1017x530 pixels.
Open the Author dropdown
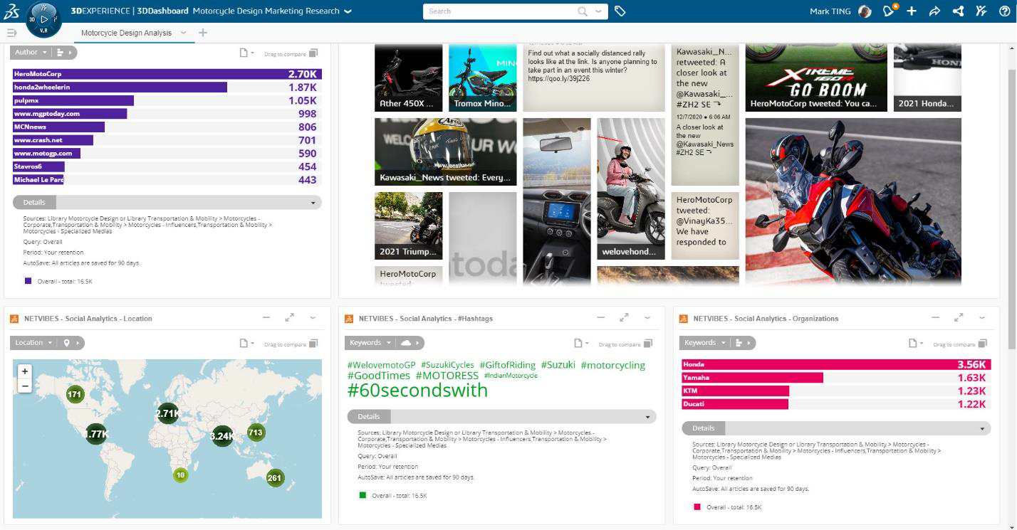click(31, 52)
